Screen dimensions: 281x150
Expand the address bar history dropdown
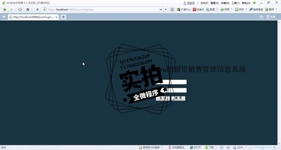161,9
